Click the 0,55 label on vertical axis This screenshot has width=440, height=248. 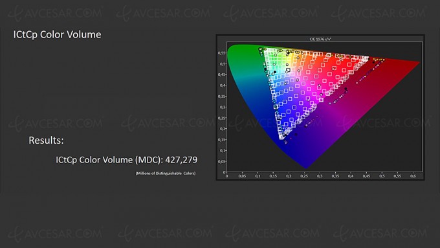[222, 53]
